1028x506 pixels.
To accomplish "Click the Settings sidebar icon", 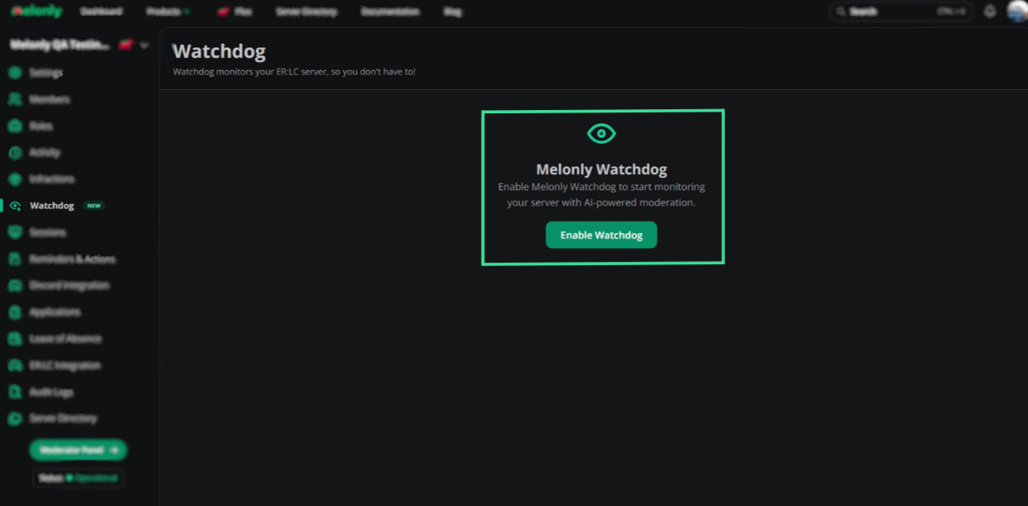I will tap(14, 73).
